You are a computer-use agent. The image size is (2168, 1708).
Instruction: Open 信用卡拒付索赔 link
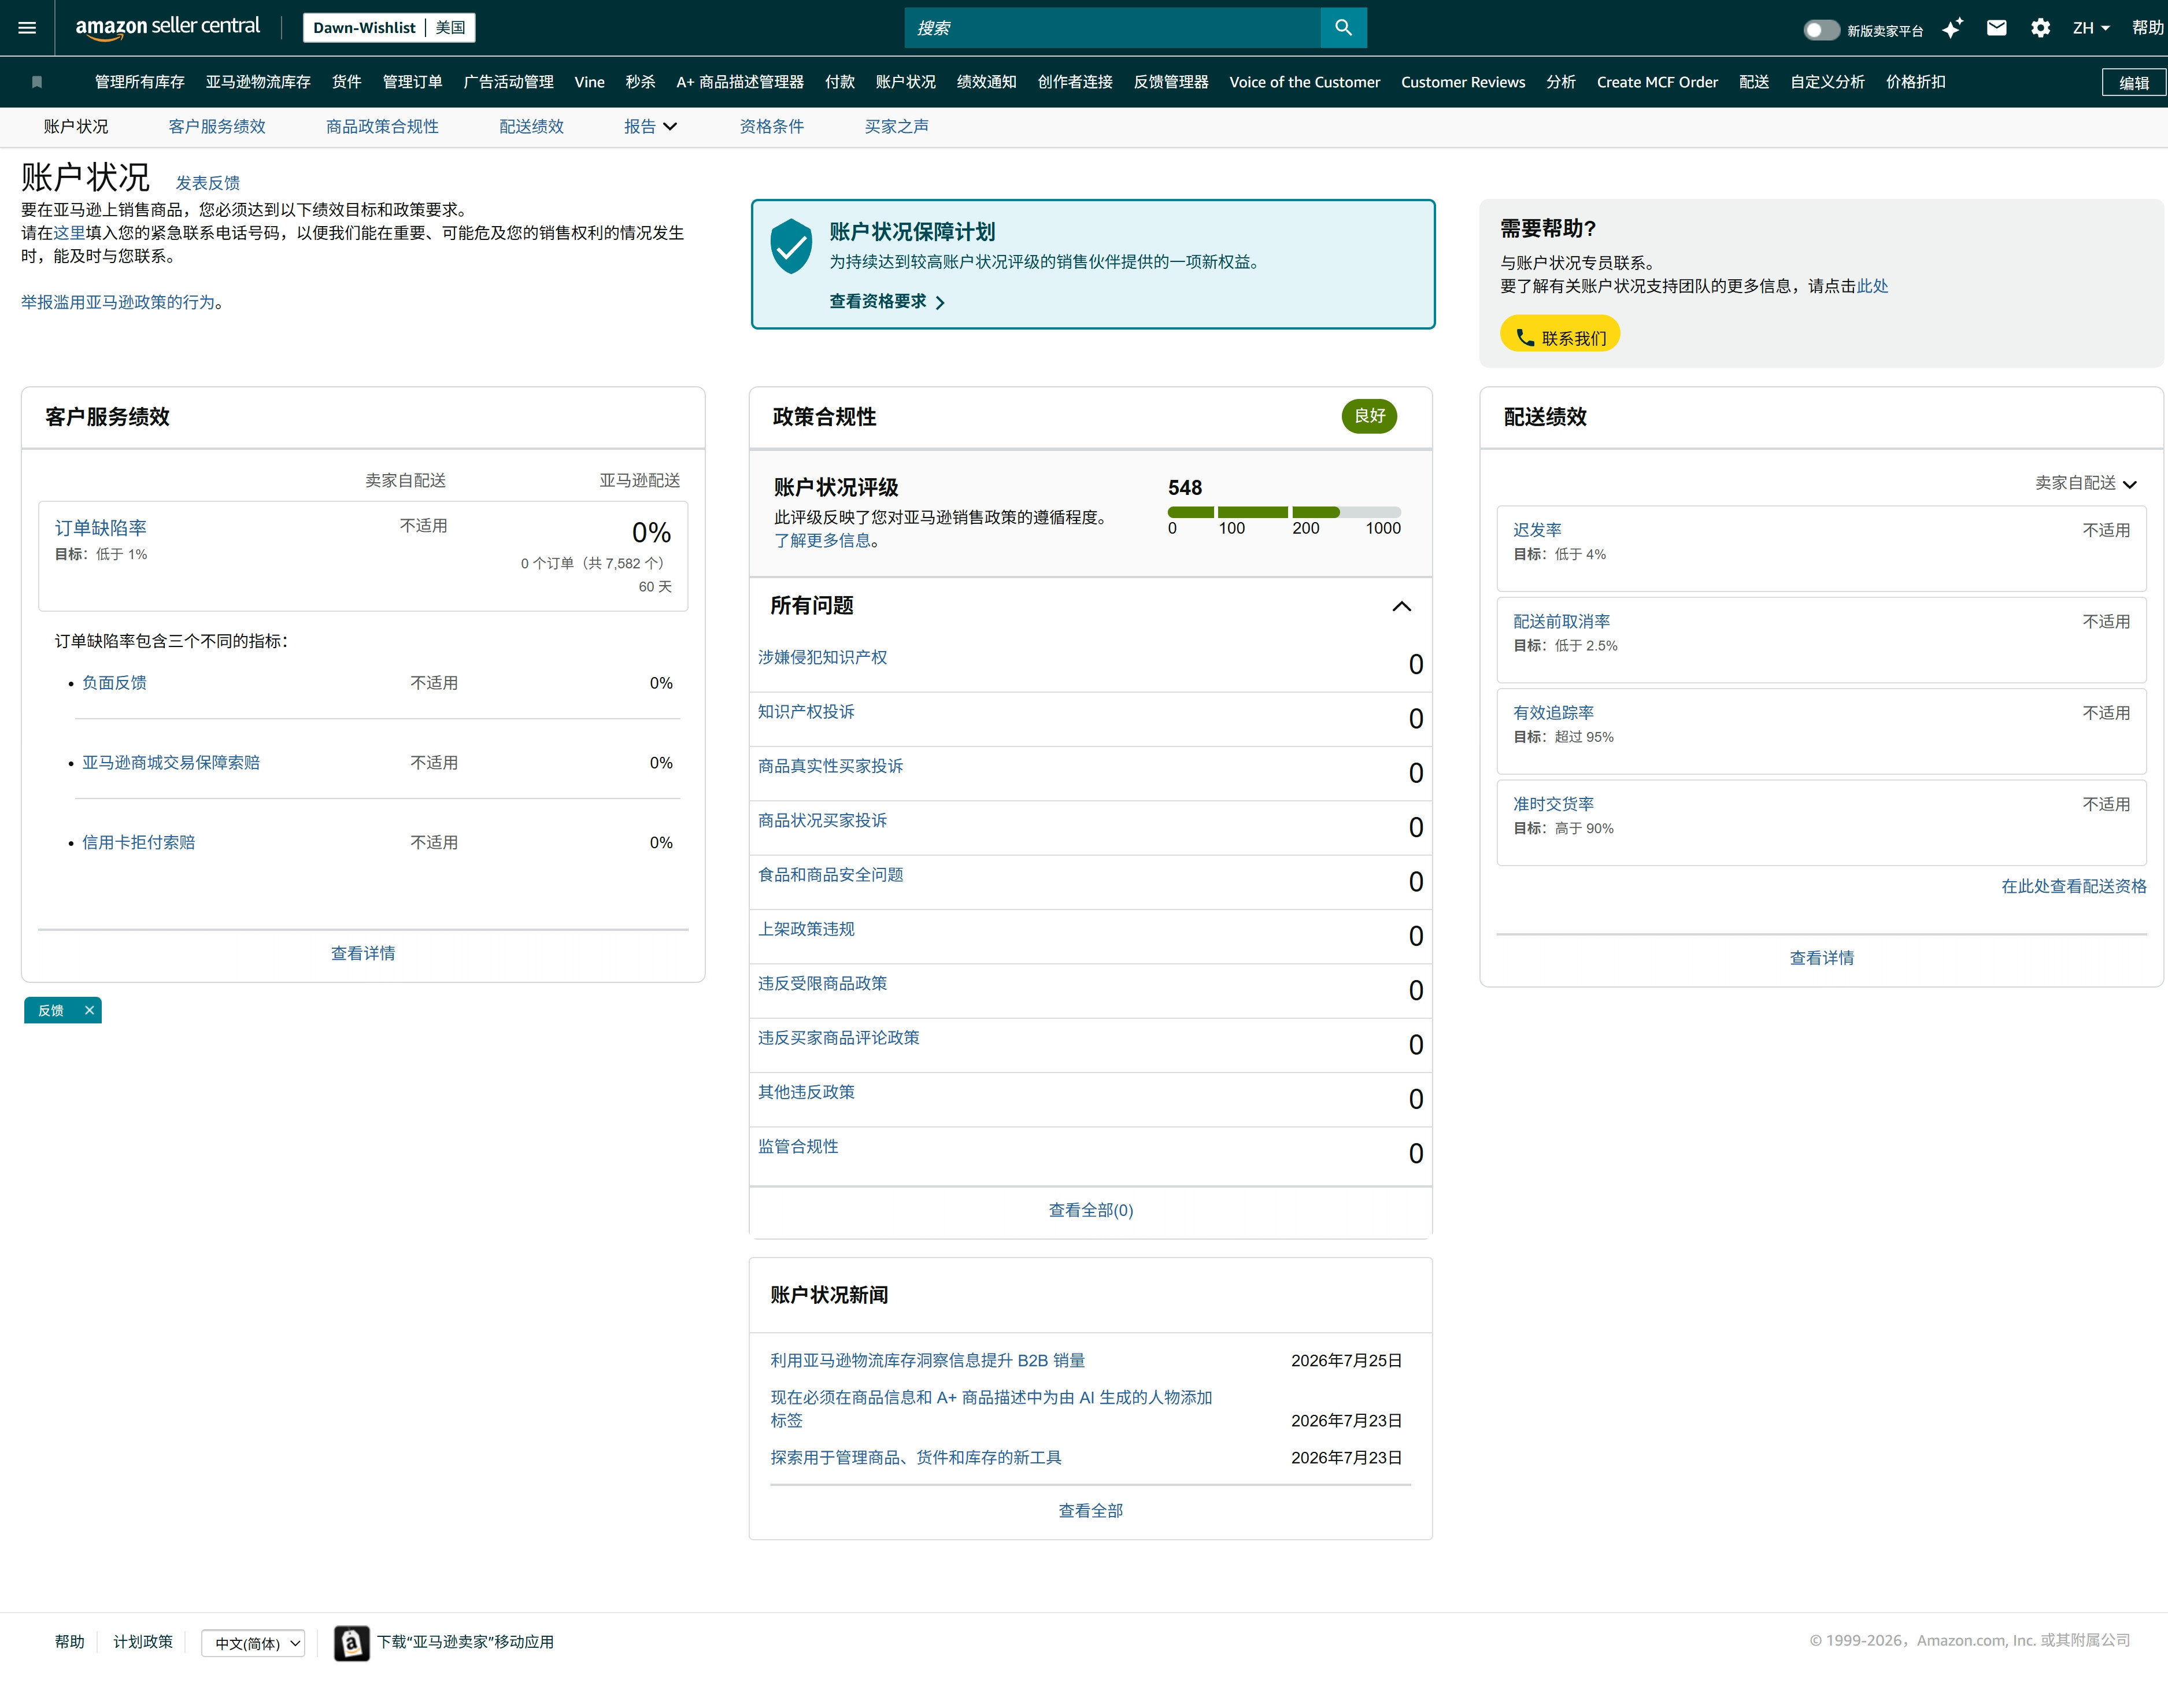[x=138, y=843]
